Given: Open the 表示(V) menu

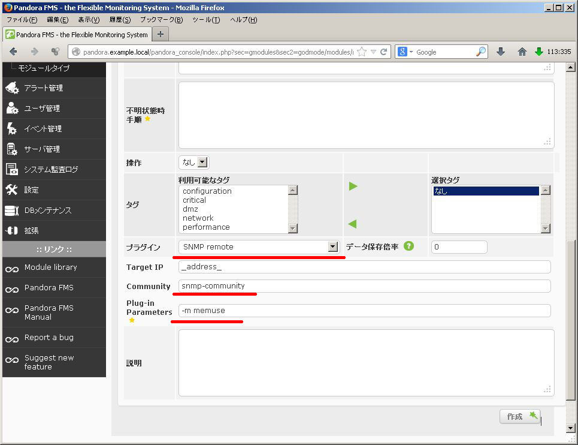Looking at the screenshot, I should (89, 20).
